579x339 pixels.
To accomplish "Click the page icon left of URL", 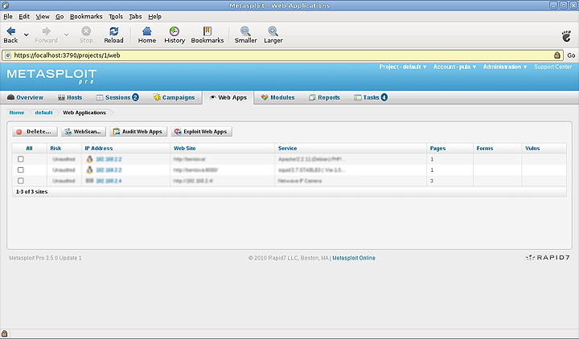I will click(8, 55).
